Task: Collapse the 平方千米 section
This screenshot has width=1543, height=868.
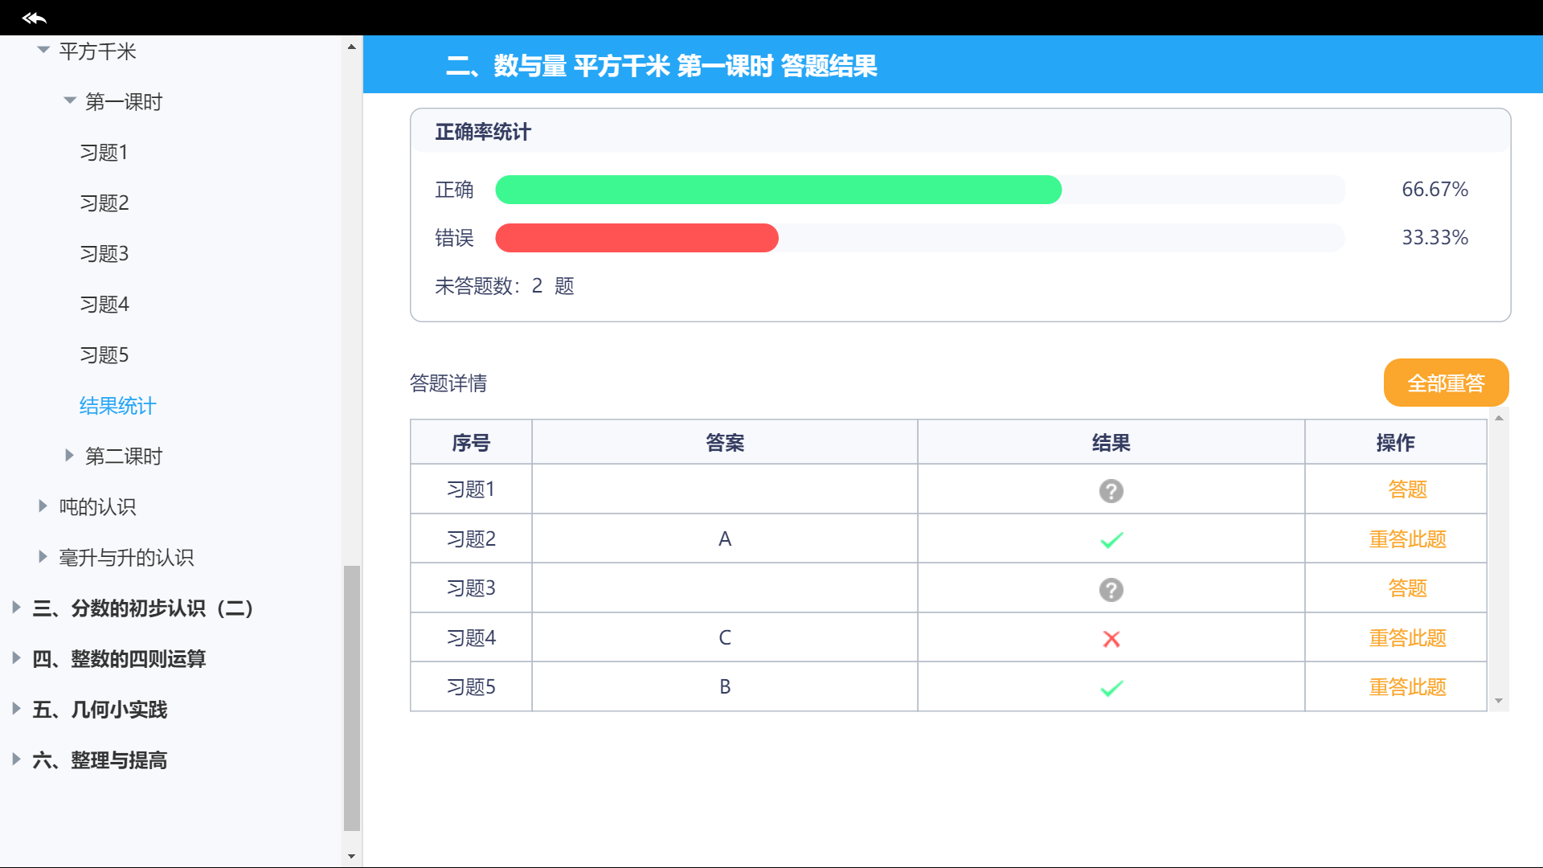Action: [x=43, y=51]
